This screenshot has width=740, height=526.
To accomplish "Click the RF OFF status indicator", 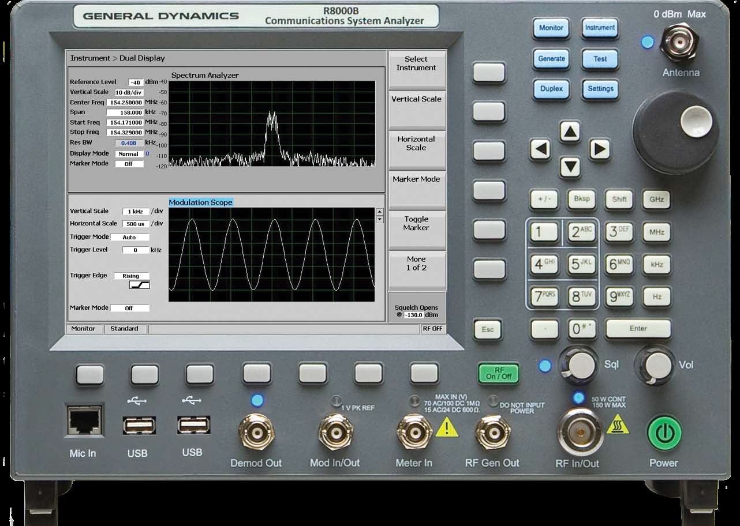I will pyautogui.click(x=432, y=329).
